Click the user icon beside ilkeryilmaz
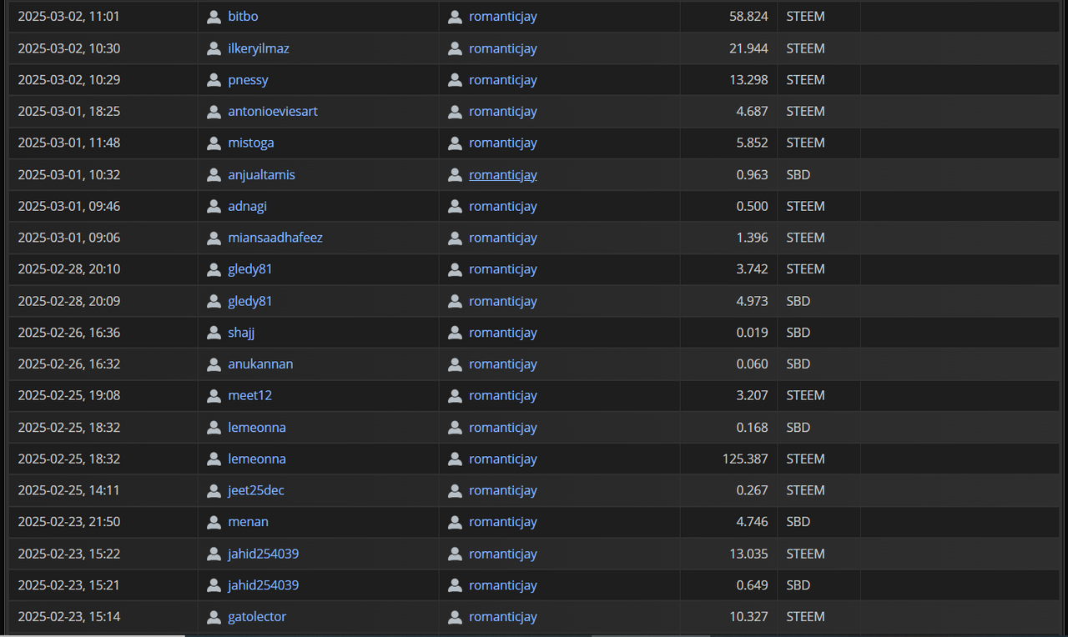This screenshot has height=637, width=1068. (214, 48)
